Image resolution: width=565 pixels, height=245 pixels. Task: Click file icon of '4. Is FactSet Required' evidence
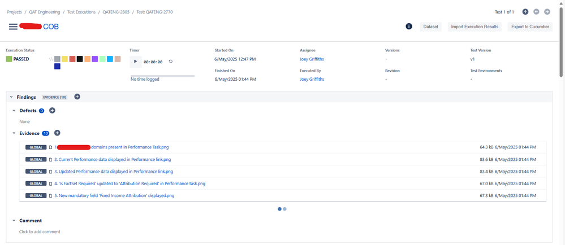(51, 183)
